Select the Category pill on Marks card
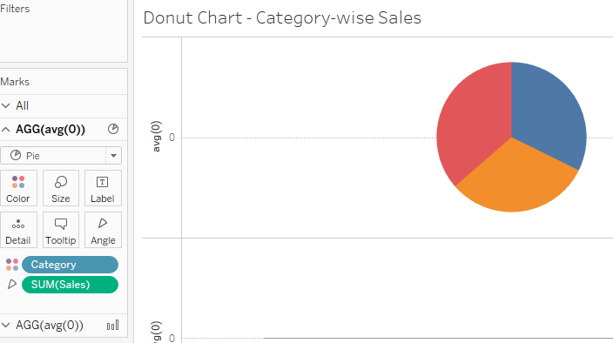 tap(70, 265)
